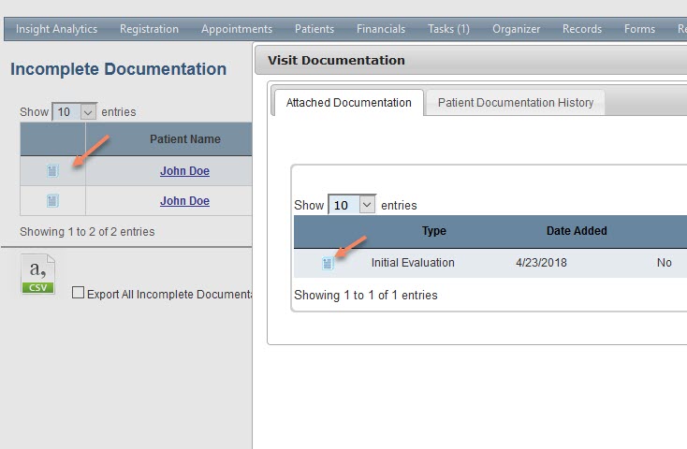Open first John Doe patient link
The width and height of the screenshot is (687, 449).
pyautogui.click(x=184, y=171)
